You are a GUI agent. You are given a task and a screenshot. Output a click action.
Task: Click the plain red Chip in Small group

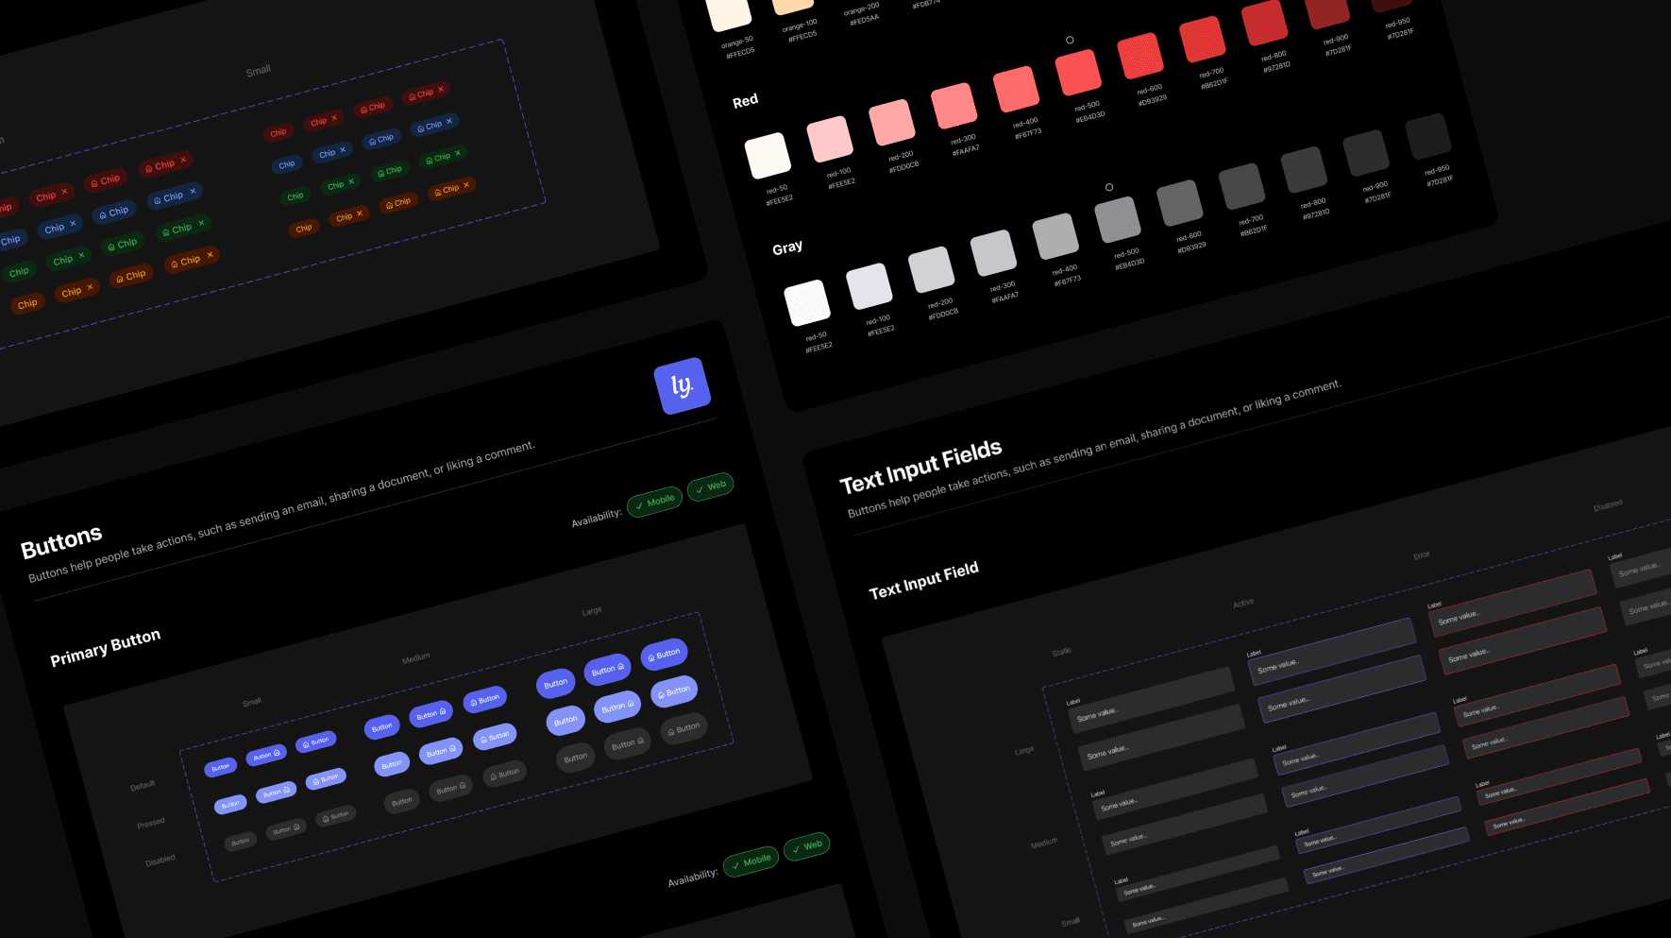pos(278,133)
